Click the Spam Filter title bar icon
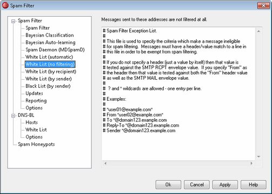This screenshot has height=194, width=272. pos(5,5)
